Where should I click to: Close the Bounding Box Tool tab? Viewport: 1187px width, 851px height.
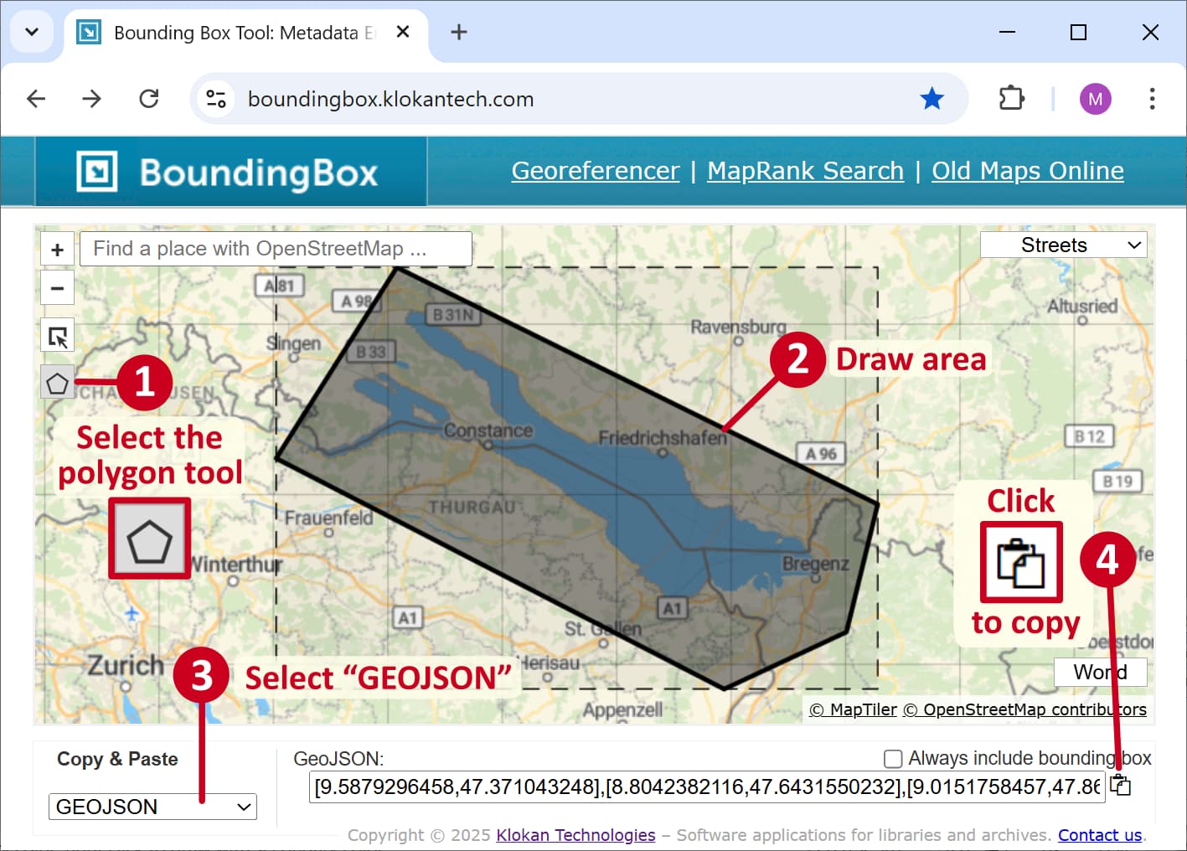point(403,32)
